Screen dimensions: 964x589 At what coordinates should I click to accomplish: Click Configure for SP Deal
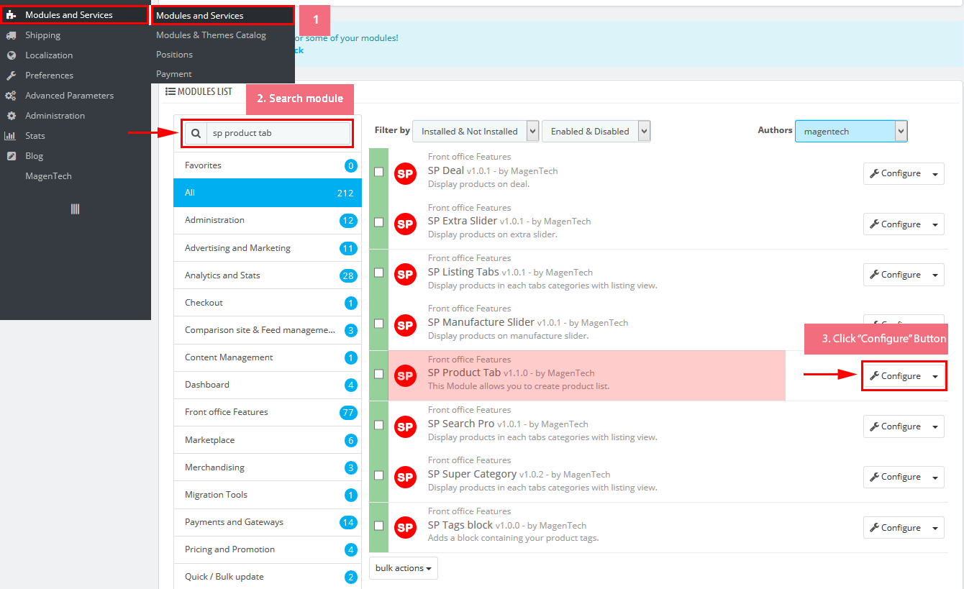point(896,173)
